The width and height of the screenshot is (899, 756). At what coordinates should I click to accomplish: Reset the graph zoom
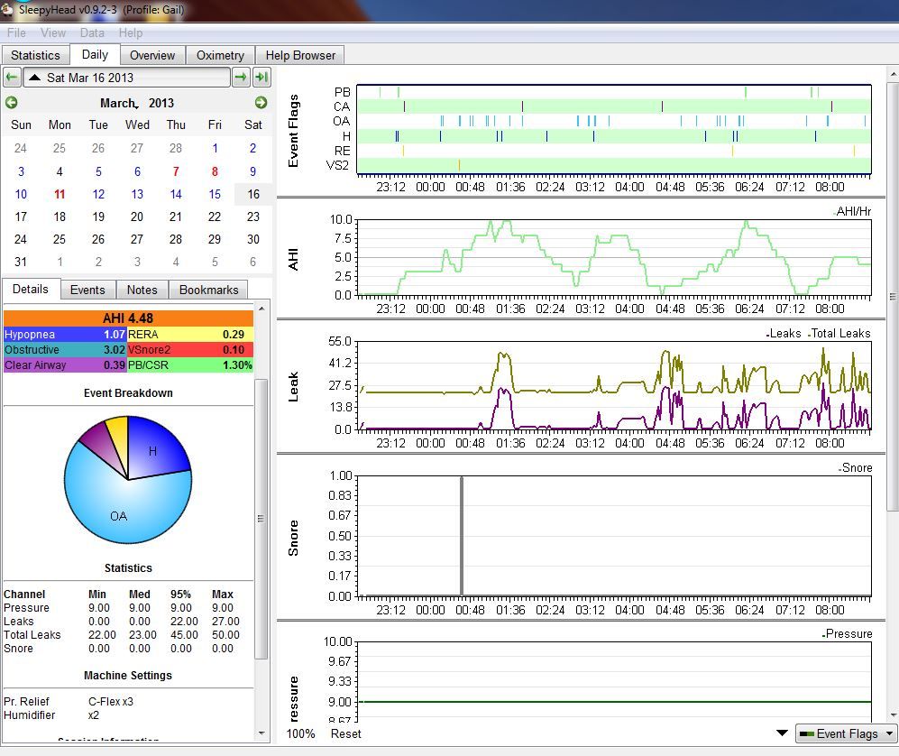(345, 733)
